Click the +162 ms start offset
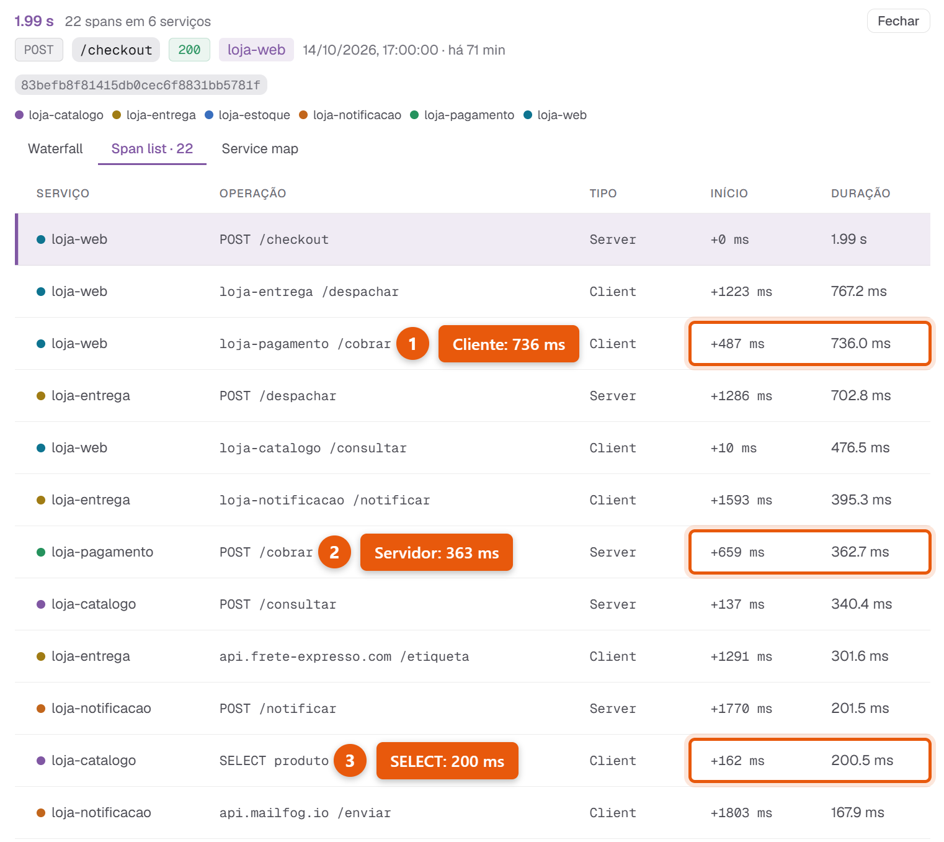The height and width of the screenshot is (842, 944). tap(737, 761)
